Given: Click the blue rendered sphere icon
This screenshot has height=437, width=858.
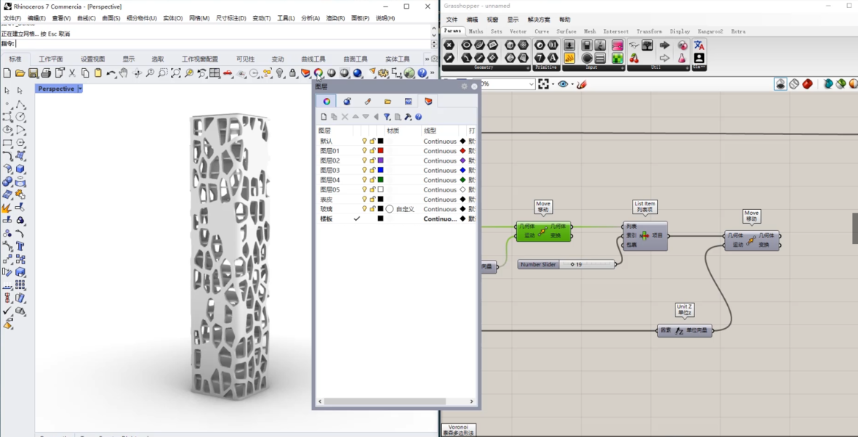Looking at the screenshot, I should pos(357,73).
